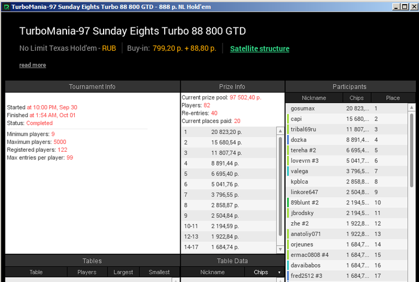Screen dimensions: 419x282
Task: Click prize row 6 695,40 p.
Action: pos(229,174)
